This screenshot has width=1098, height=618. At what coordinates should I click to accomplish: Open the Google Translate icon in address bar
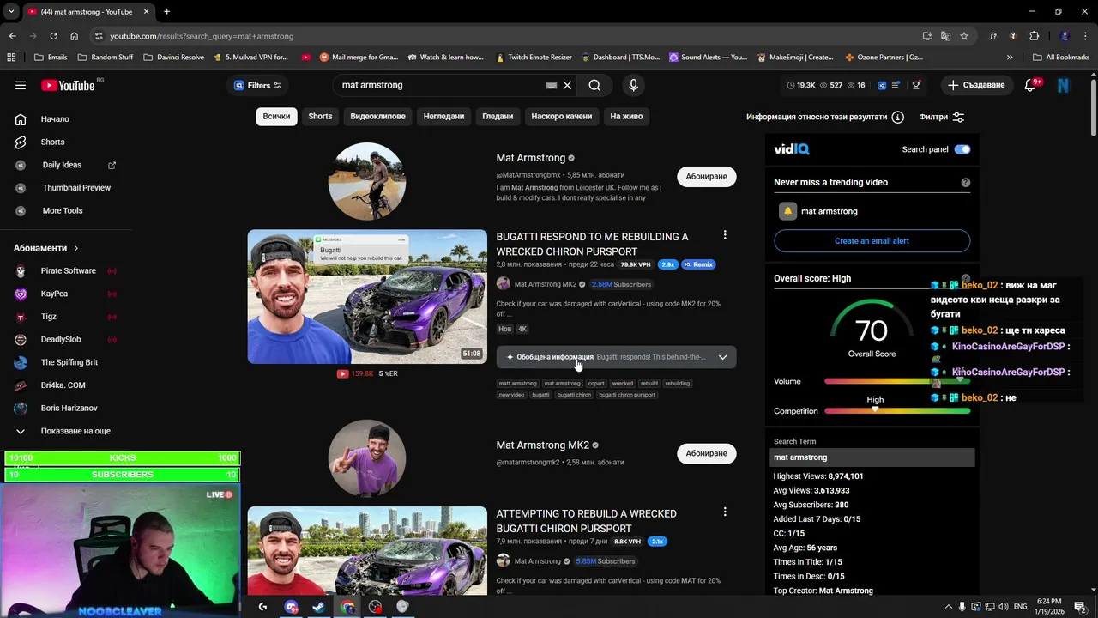coord(945,36)
